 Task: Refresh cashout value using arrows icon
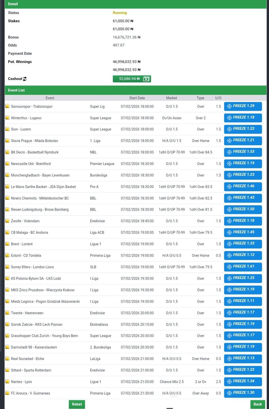click(25, 79)
